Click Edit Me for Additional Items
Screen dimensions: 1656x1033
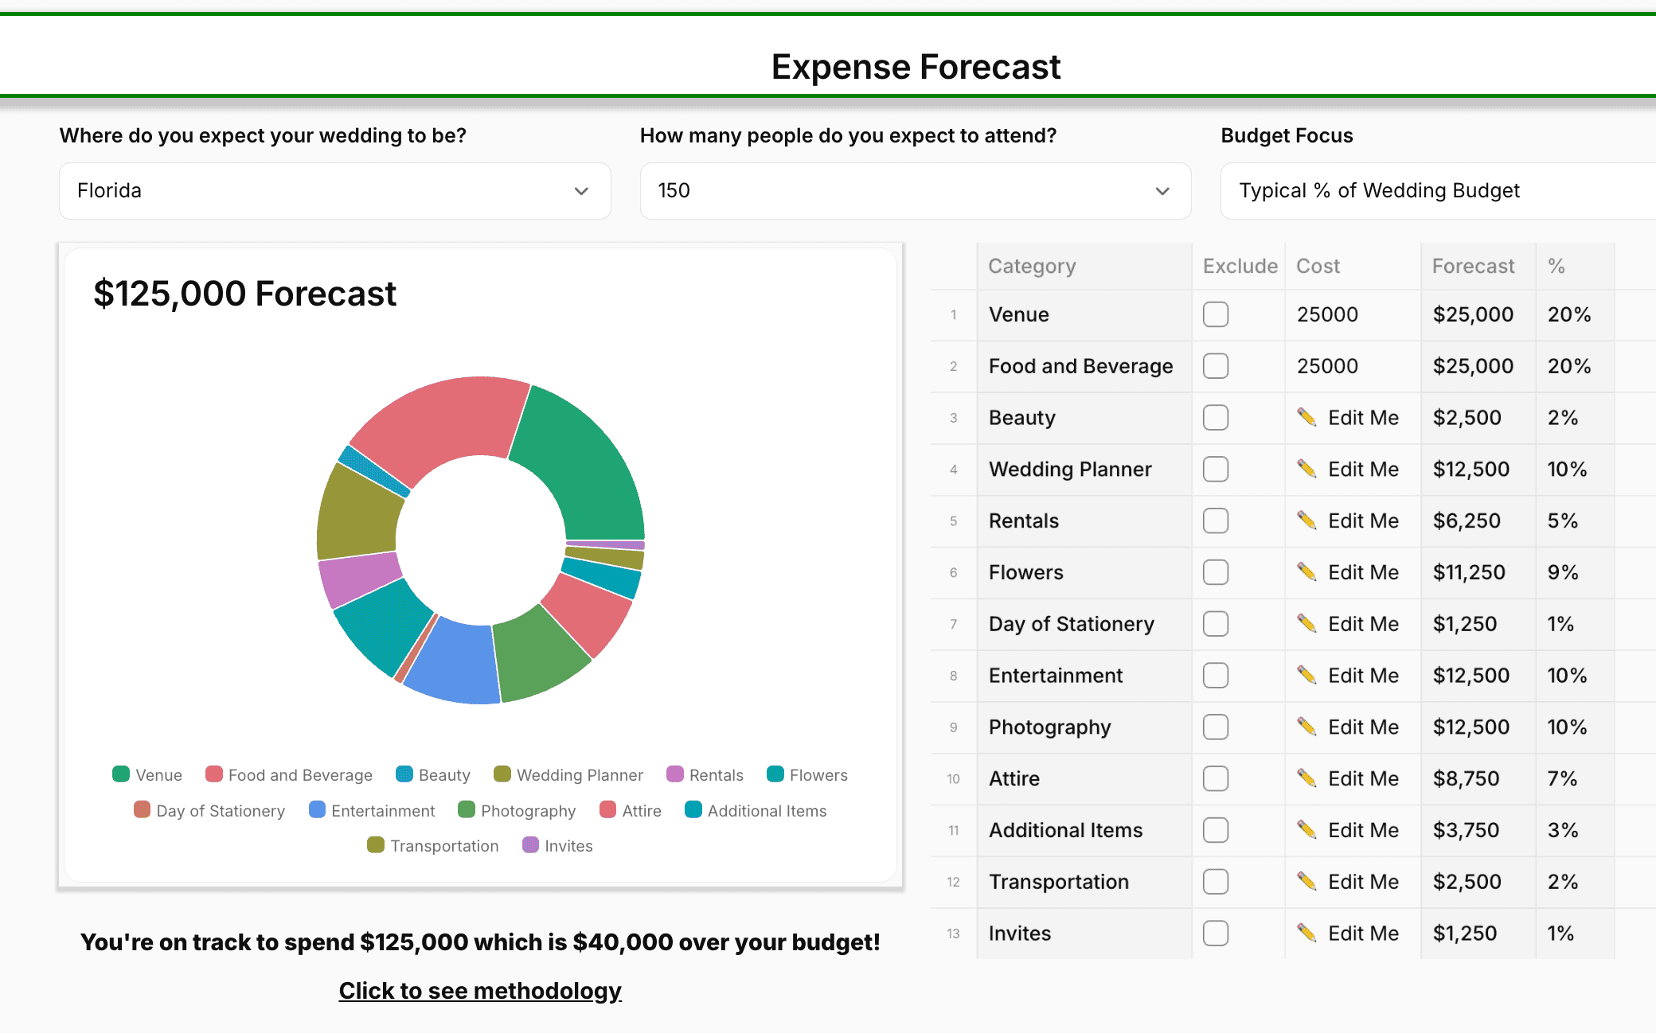tap(1362, 830)
